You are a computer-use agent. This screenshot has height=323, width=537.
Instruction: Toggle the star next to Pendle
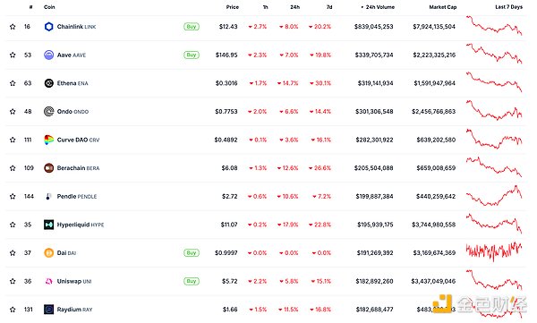point(13,196)
